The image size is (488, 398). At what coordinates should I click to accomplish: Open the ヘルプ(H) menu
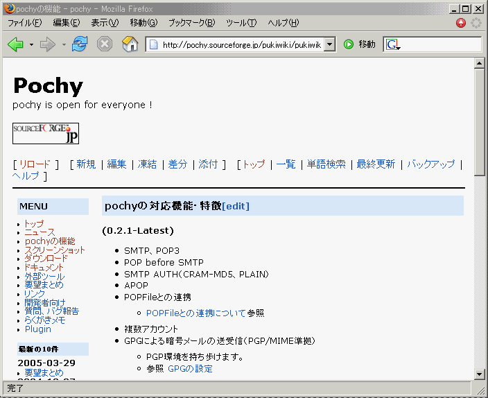284,23
